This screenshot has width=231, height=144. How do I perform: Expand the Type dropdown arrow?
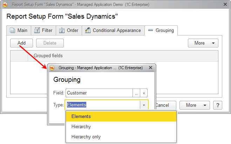click(144, 105)
